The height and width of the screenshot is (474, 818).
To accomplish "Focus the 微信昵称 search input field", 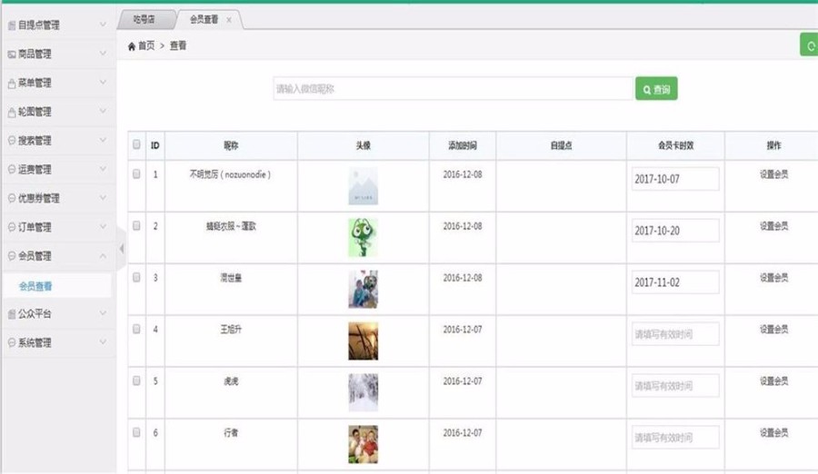I will pos(453,89).
